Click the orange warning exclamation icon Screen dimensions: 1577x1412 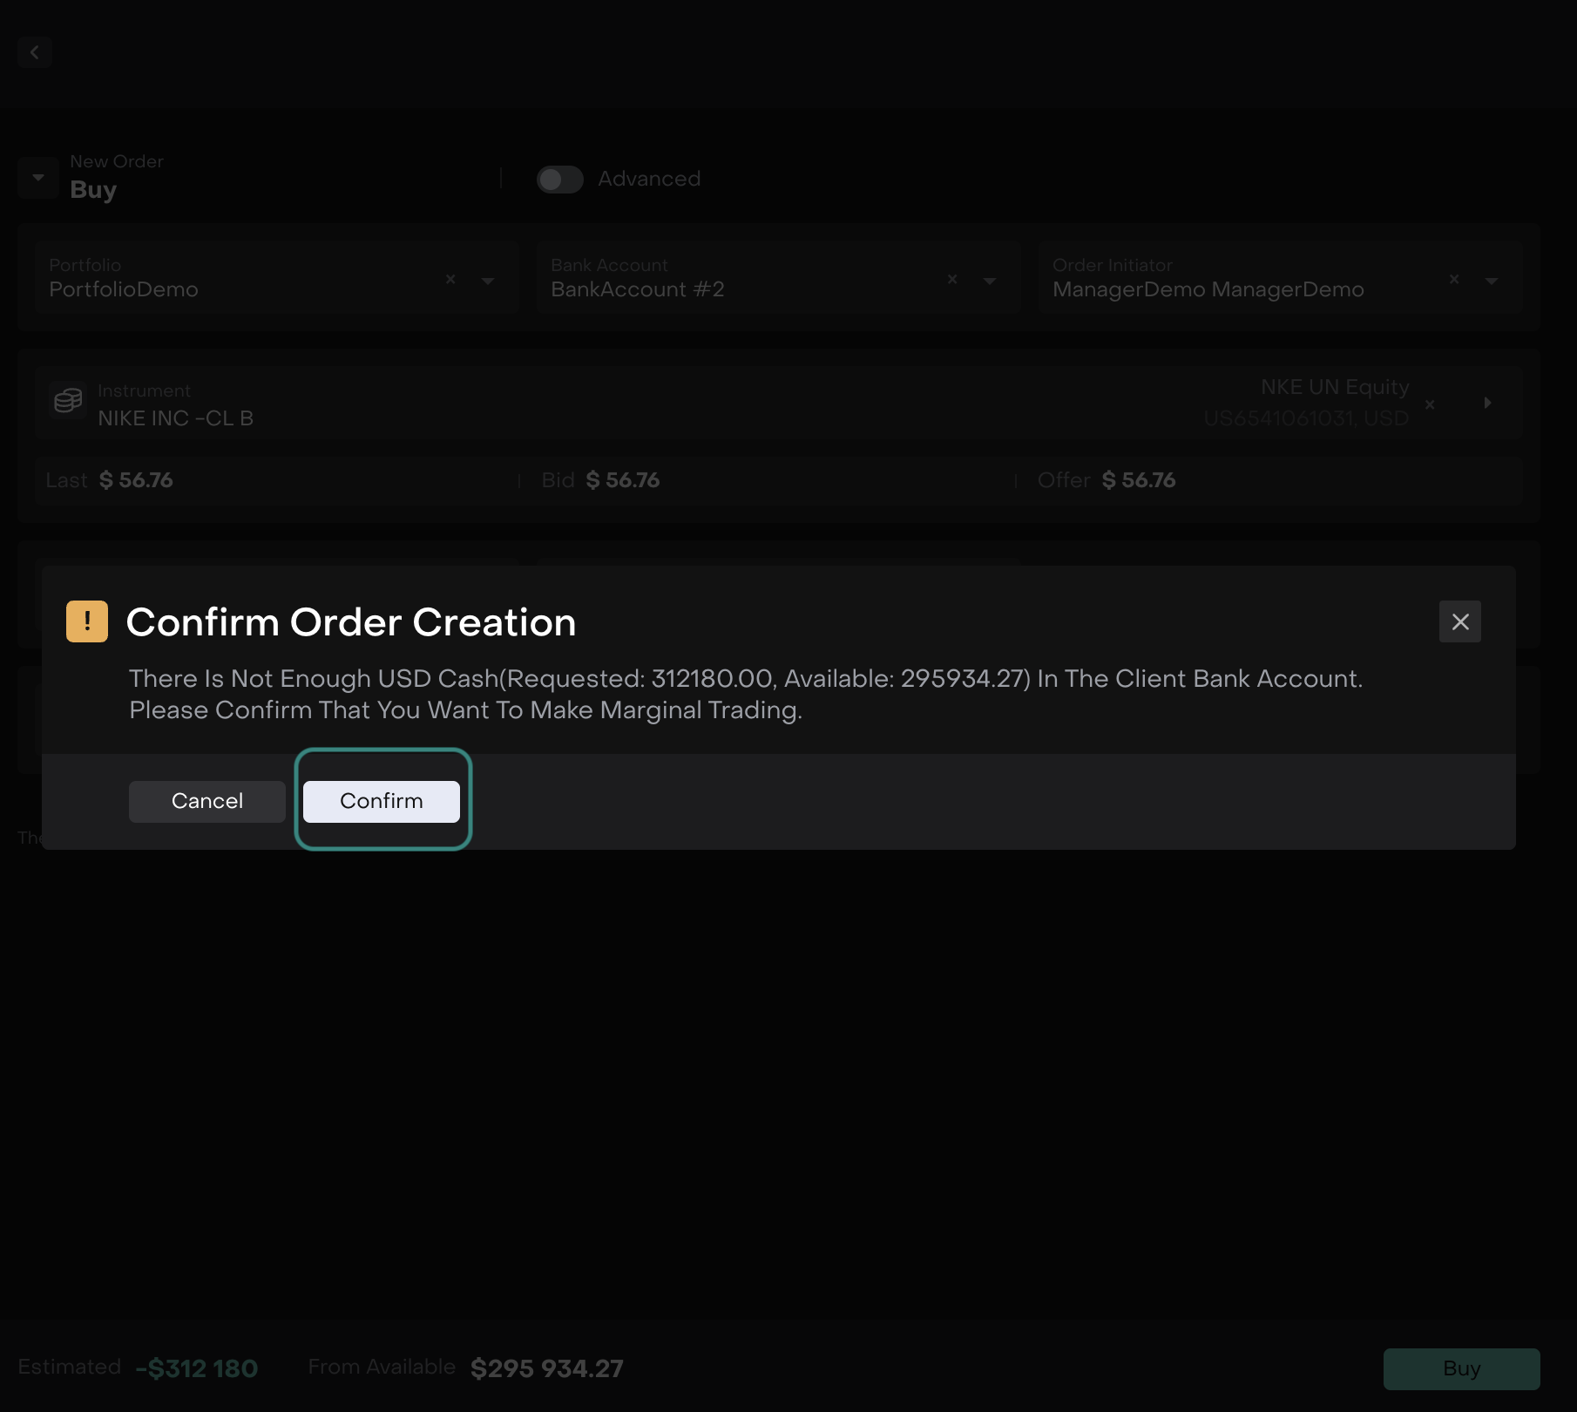(x=87, y=621)
